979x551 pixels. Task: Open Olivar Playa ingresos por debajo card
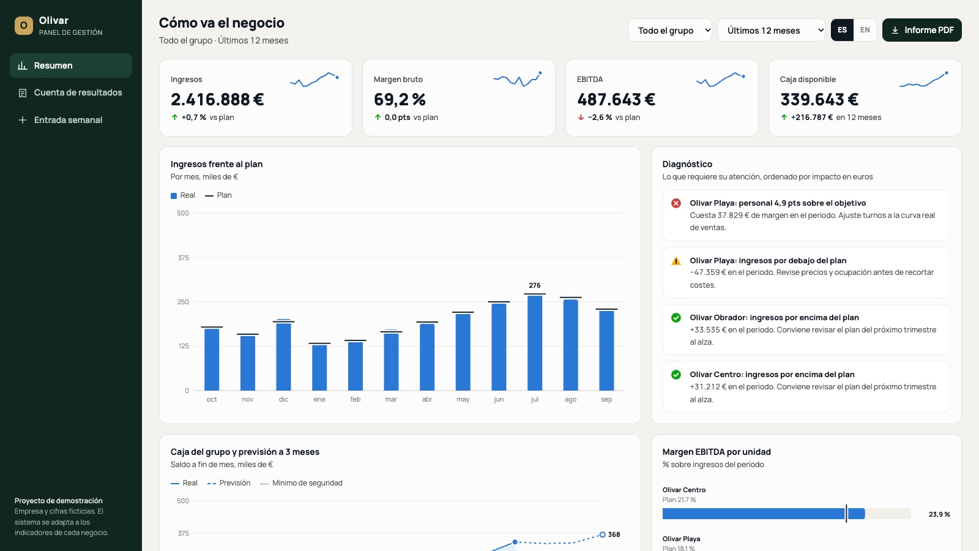[806, 272]
